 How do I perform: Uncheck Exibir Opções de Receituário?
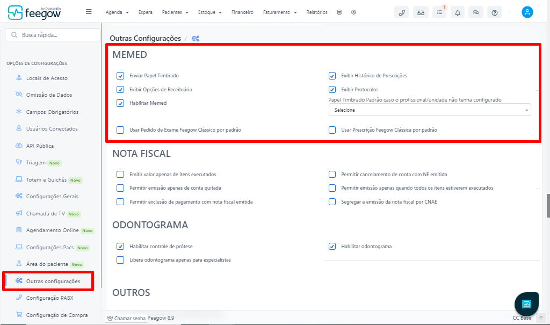(120, 90)
